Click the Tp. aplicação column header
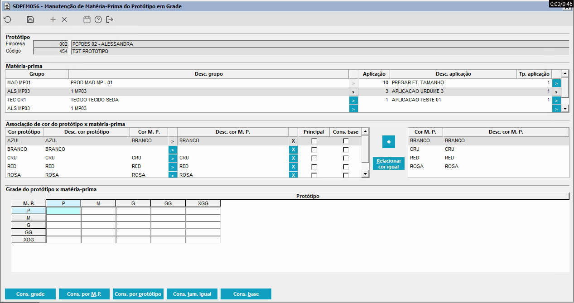The height and width of the screenshot is (303, 574). (534, 74)
